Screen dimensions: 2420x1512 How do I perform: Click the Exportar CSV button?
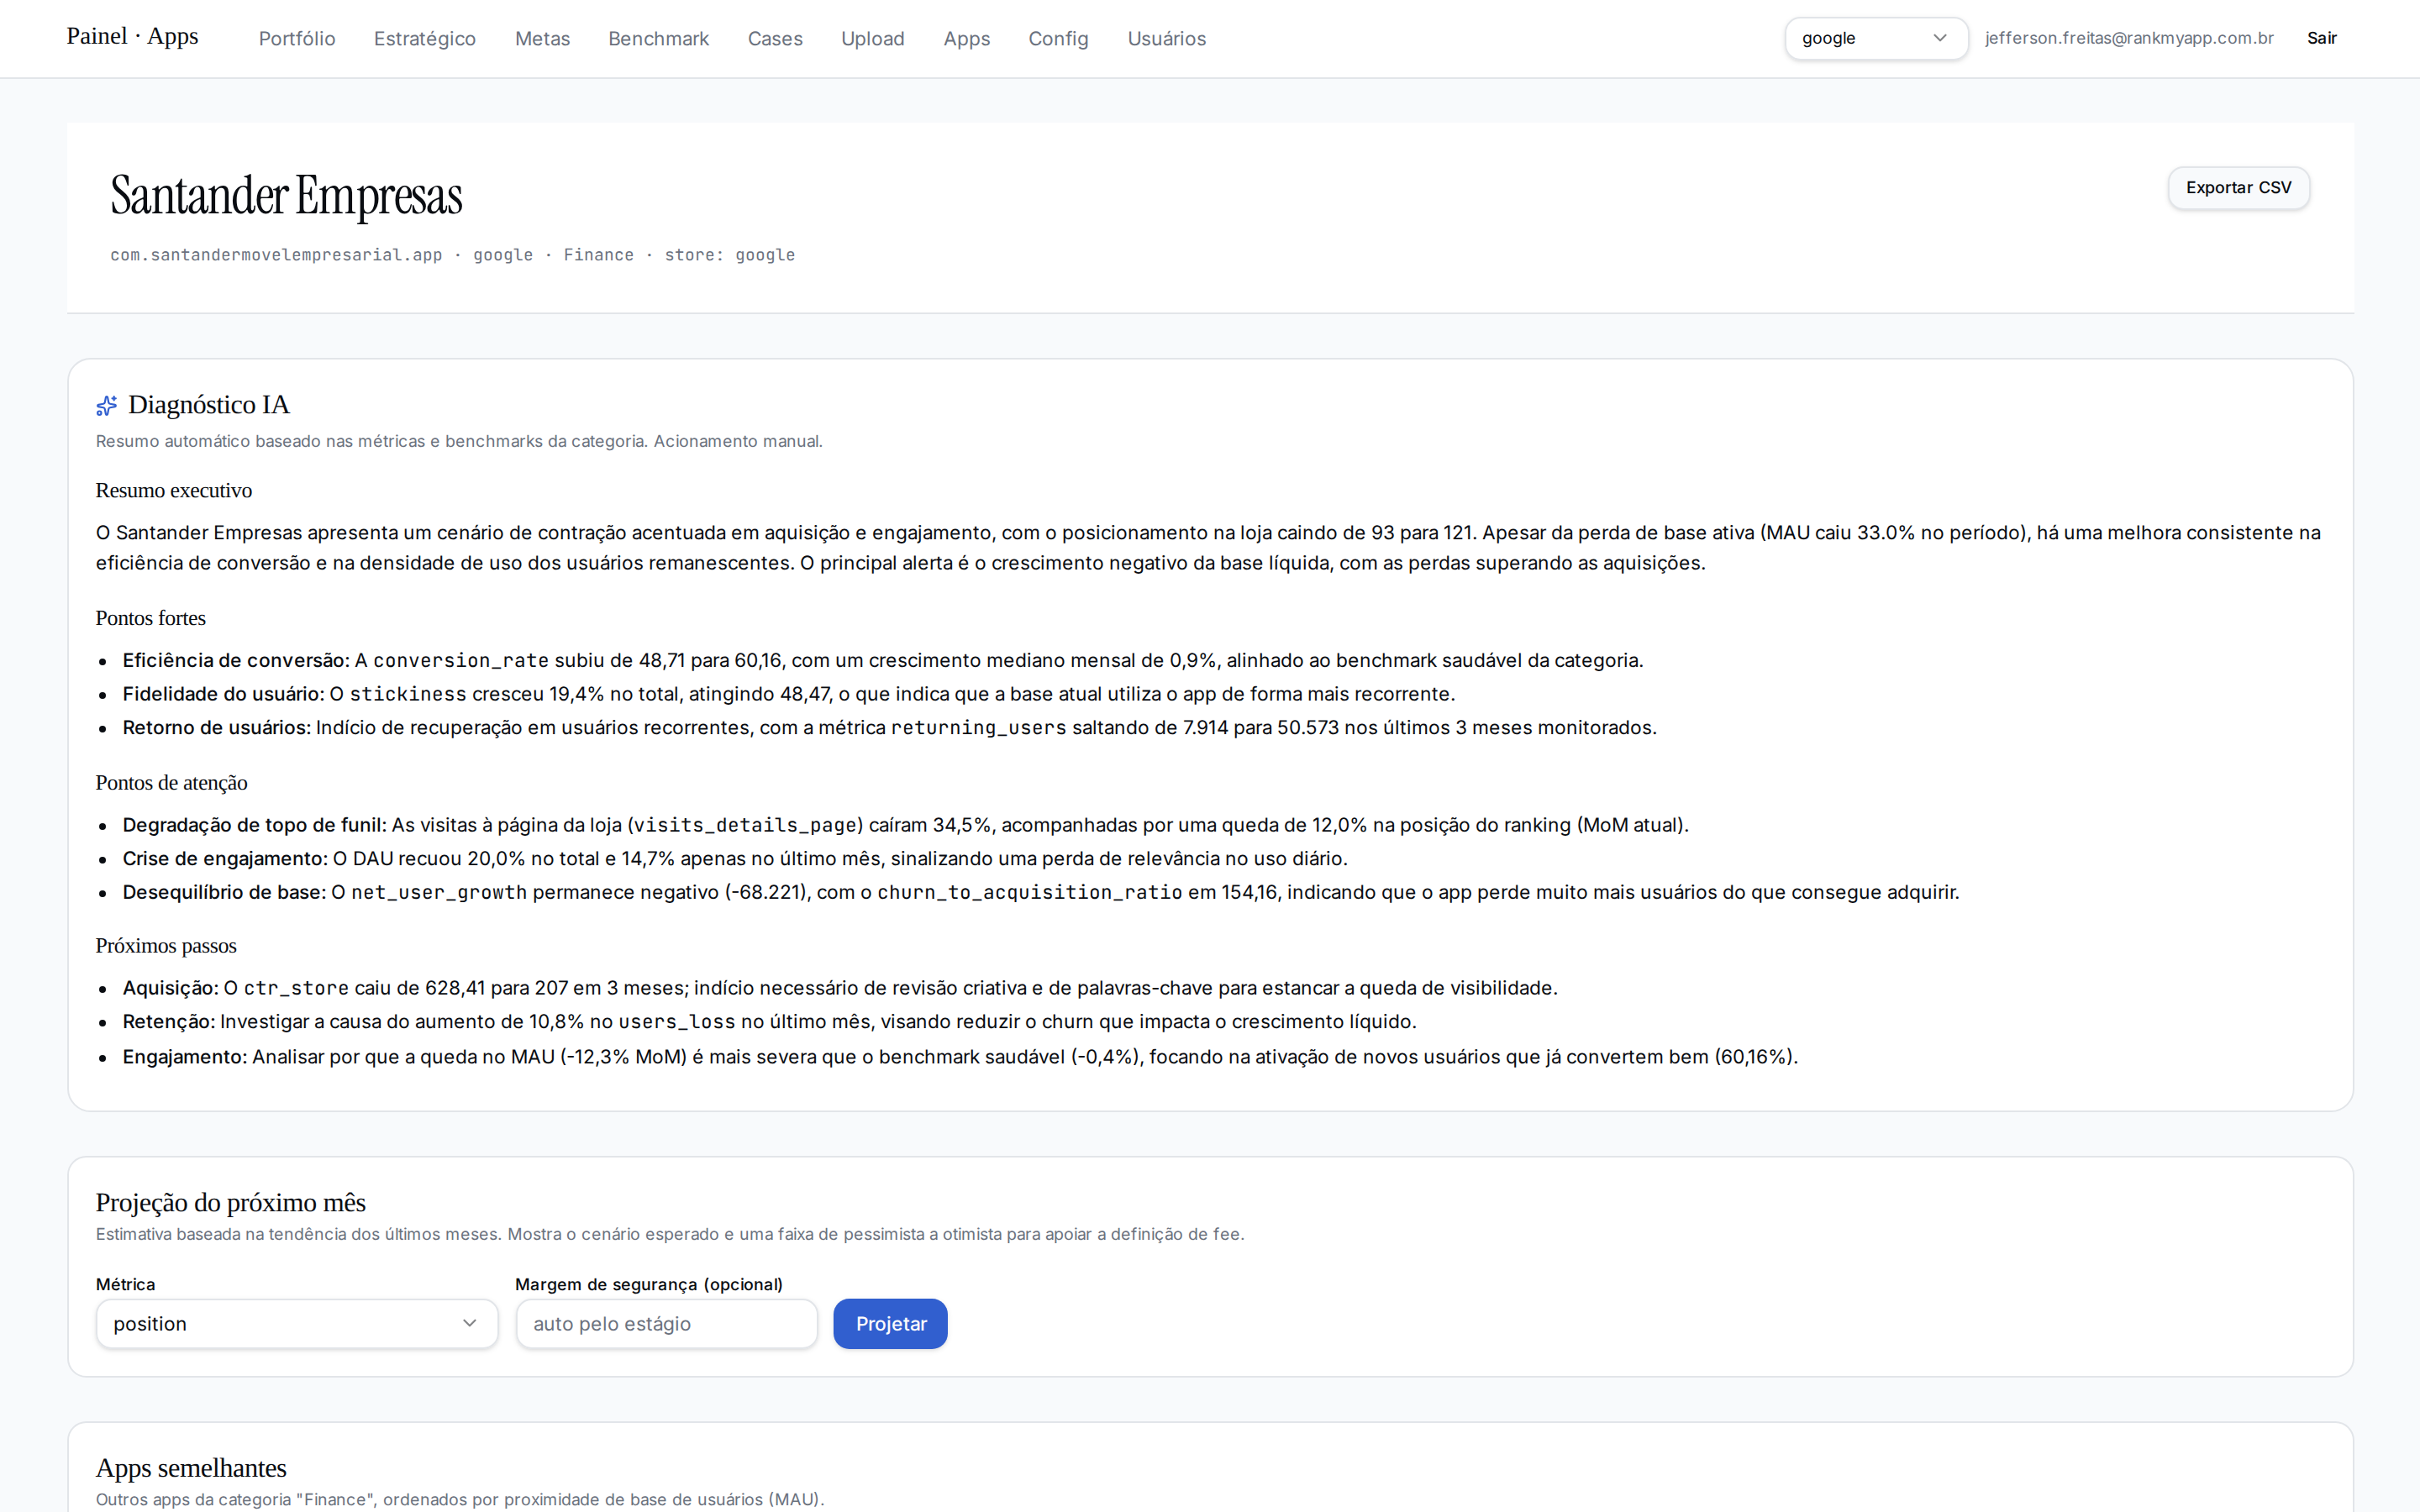click(x=2238, y=187)
